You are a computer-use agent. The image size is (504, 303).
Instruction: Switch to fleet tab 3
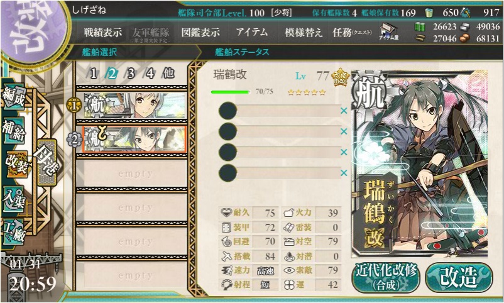pyautogui.click(x=131, y=74)
